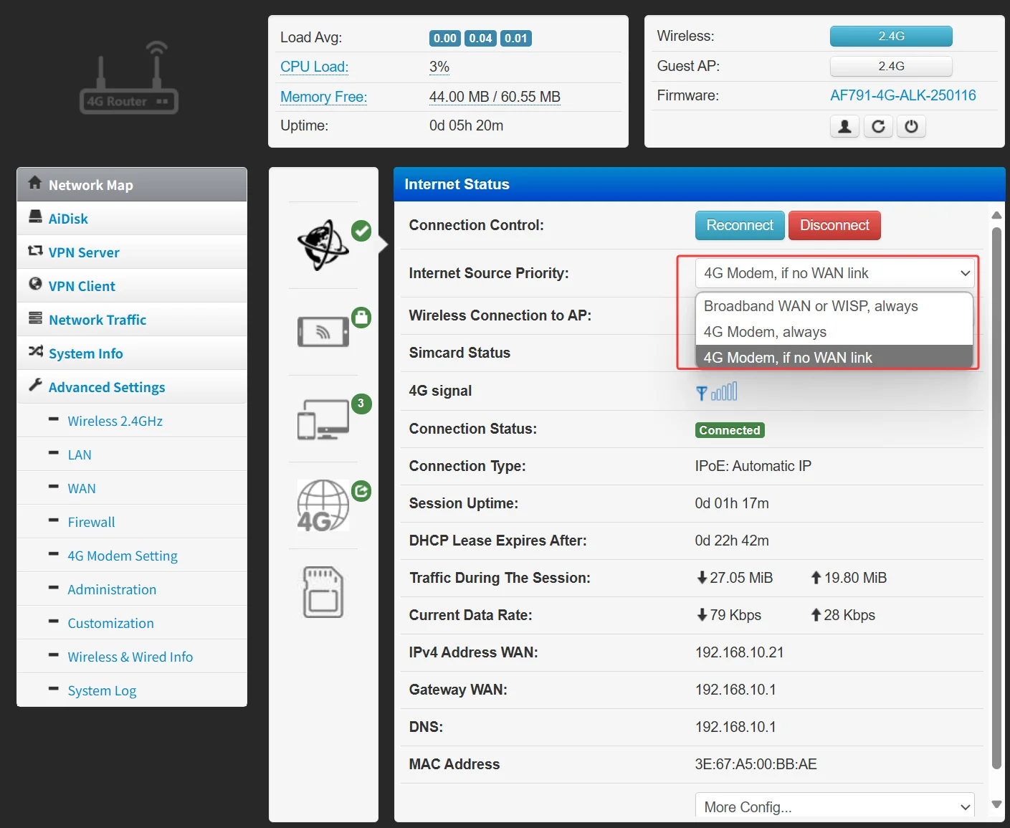Click the green checkmark badge on Internet icon
This screenshot has height=828, width=1010.
point(361,231)
